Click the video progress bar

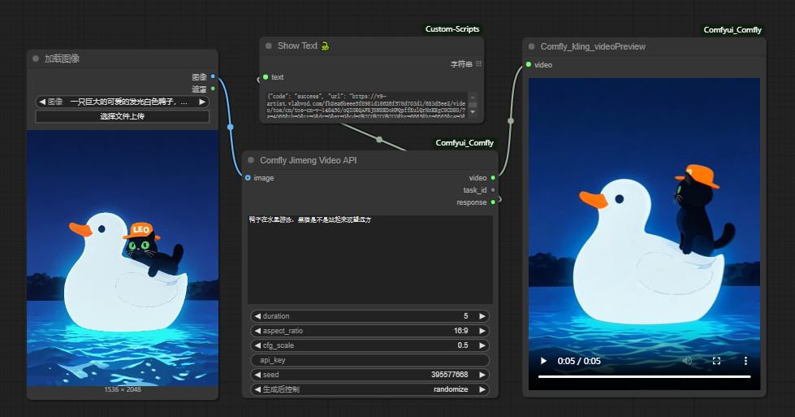point(644,376)
